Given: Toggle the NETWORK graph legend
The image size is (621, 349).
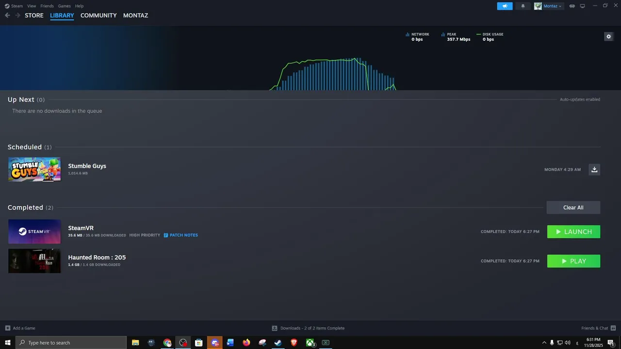Looking at the screenshot, I should 417,37.
